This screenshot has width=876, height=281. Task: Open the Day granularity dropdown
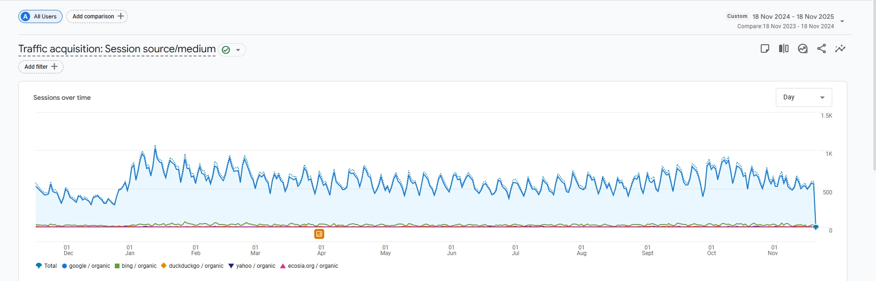coord(804,97)
